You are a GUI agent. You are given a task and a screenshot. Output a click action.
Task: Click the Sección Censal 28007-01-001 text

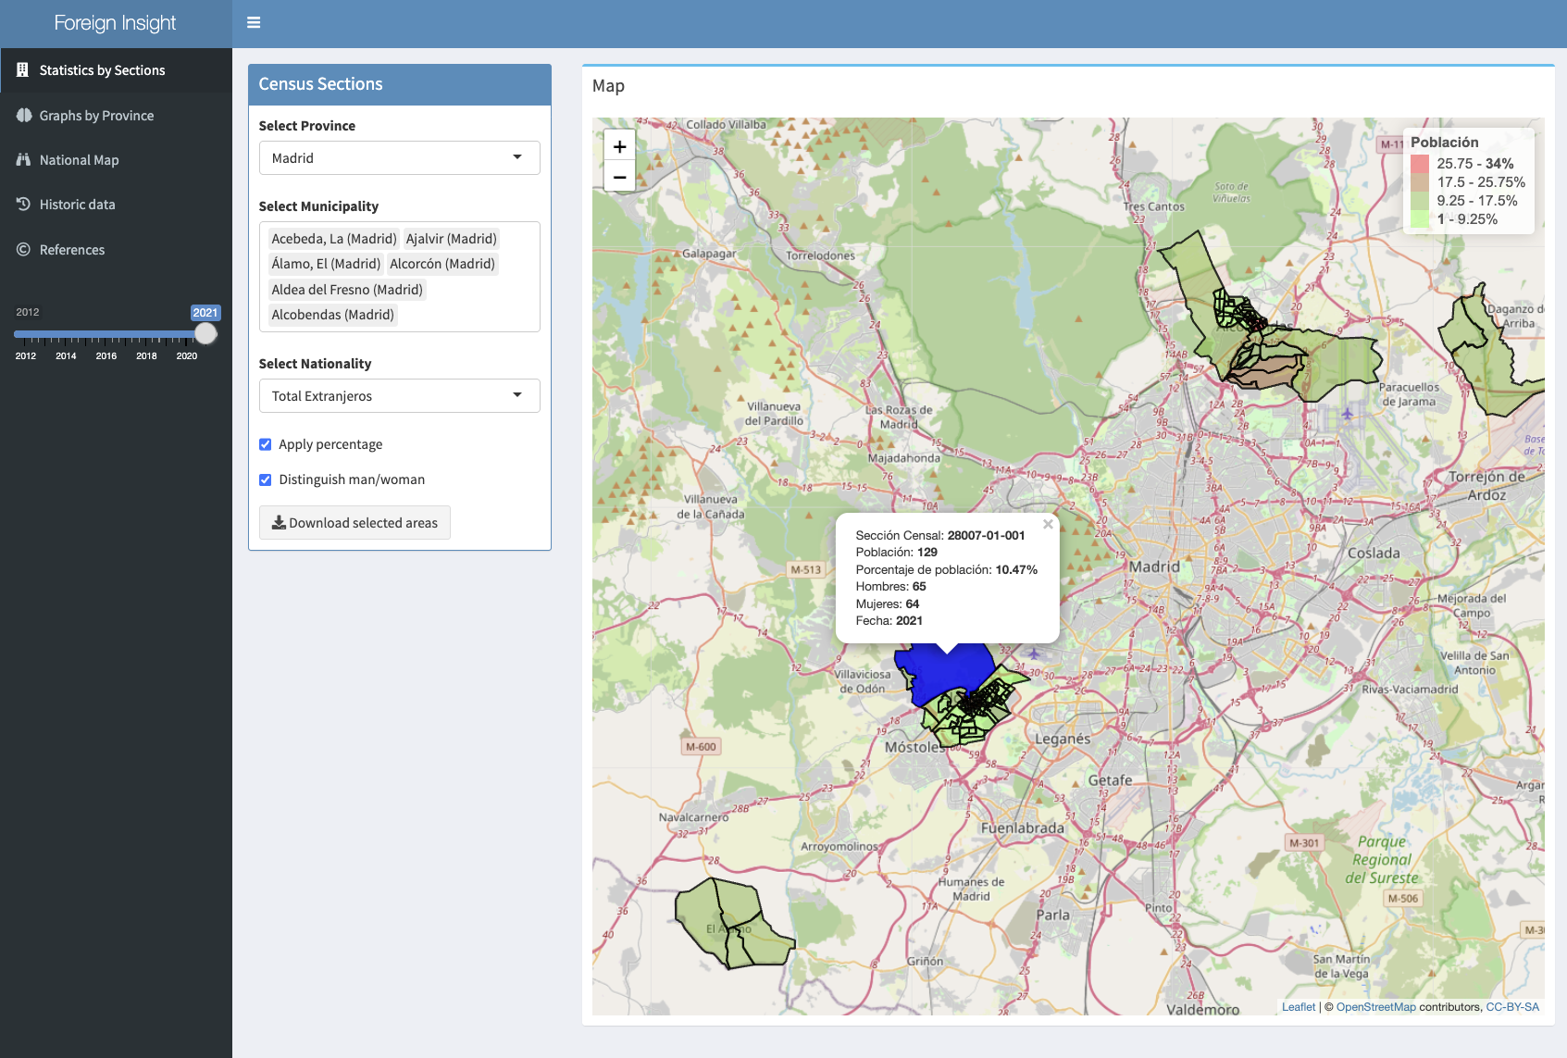click(940, 536)
